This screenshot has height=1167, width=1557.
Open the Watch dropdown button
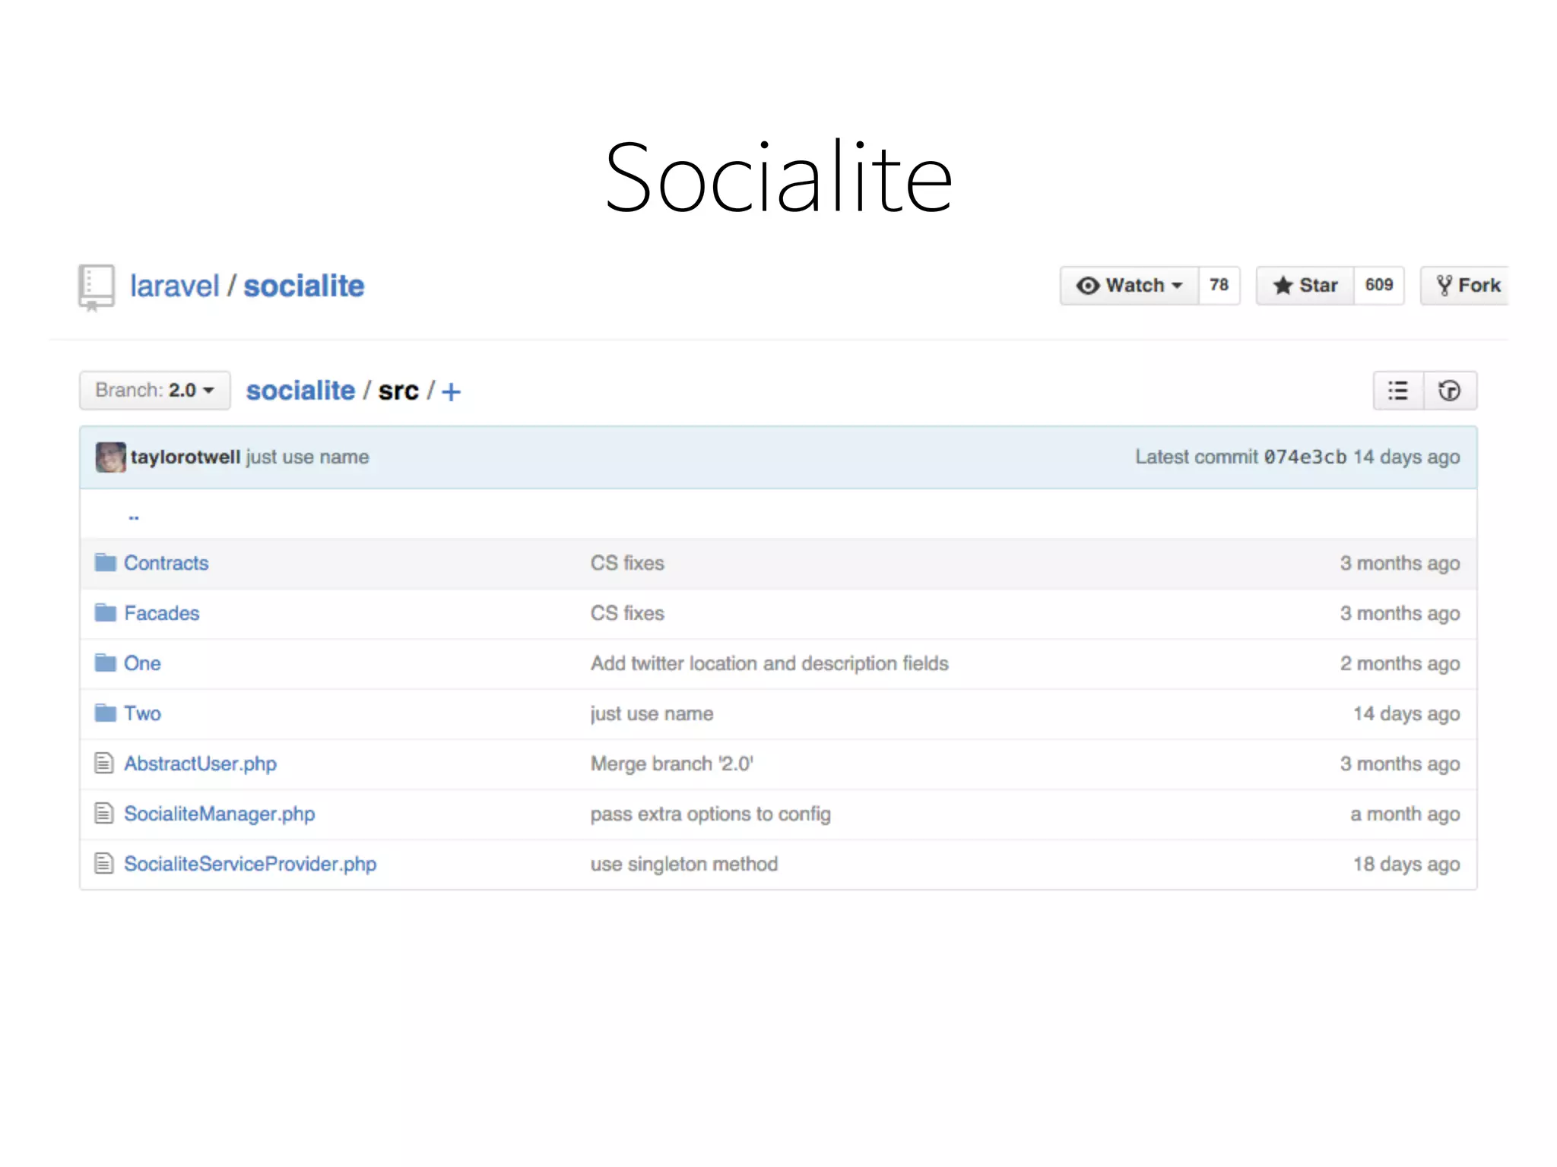pos(1129,286)
